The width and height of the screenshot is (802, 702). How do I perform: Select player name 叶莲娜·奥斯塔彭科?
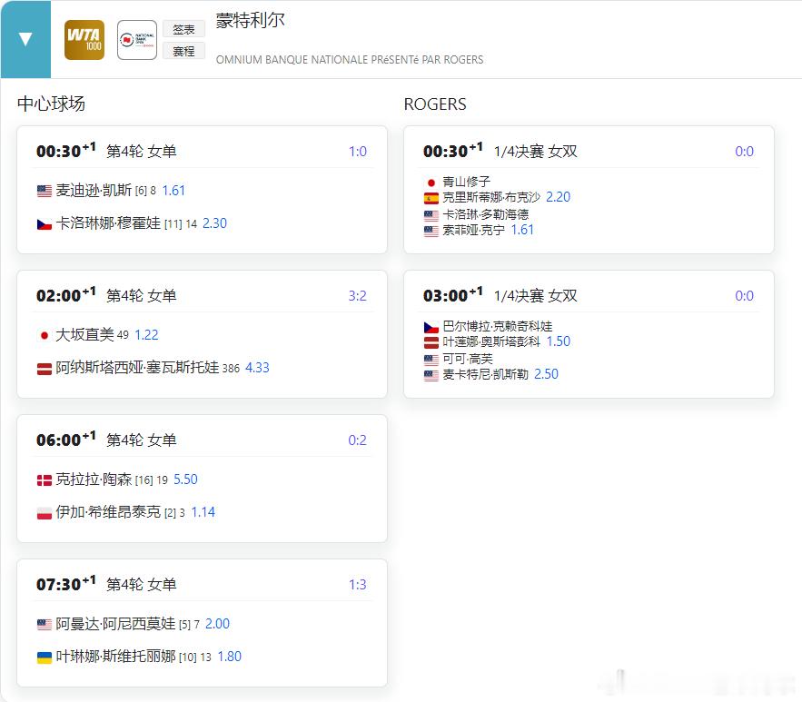[x=491, y=341]
